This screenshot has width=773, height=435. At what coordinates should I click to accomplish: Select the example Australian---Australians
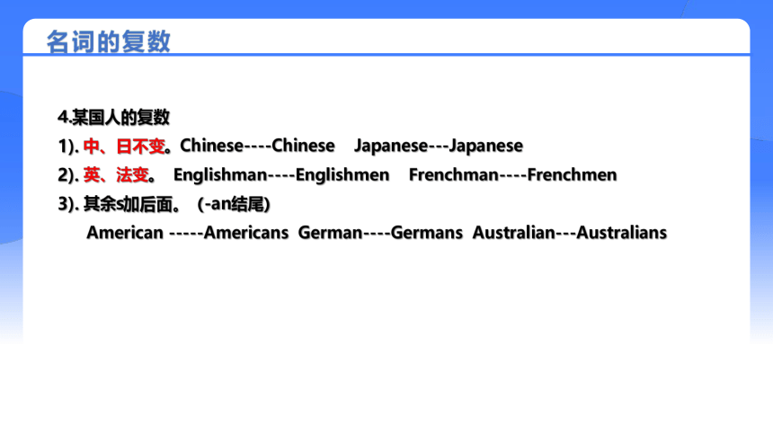click(x=570, y=232)
